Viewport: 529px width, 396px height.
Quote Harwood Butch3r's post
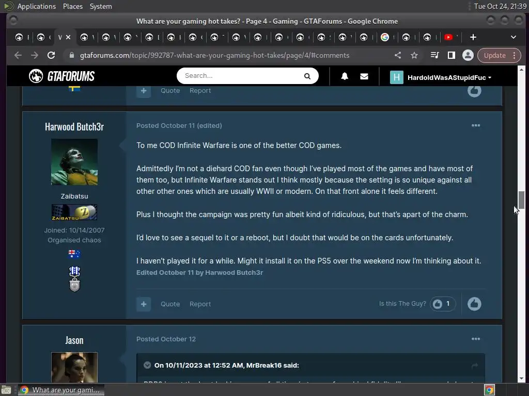coord(170,304)
